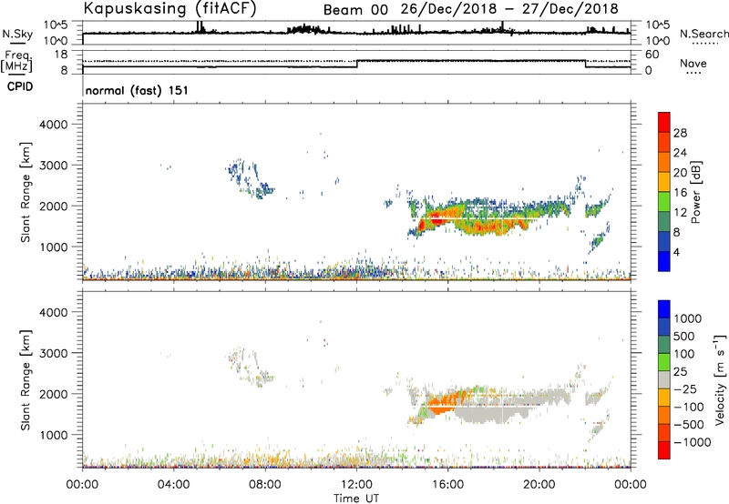
Task: Click the dotted line sample under N.Search
Action: click(x=704, y=44)
